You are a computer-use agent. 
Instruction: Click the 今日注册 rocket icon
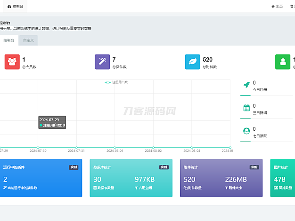click(246, 85)
